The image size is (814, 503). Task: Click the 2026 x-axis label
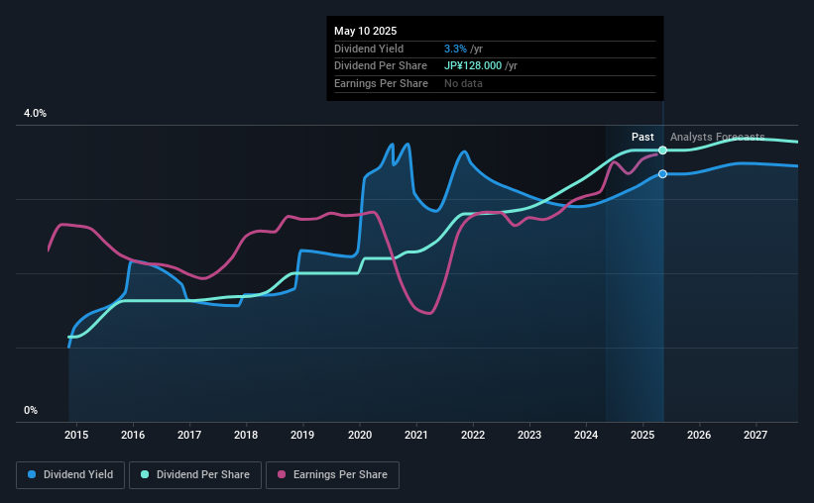point(699,435)
